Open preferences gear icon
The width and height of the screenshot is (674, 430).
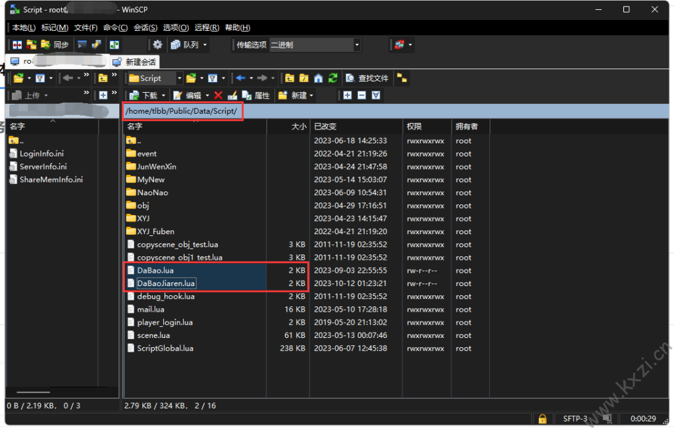[158, 45]
